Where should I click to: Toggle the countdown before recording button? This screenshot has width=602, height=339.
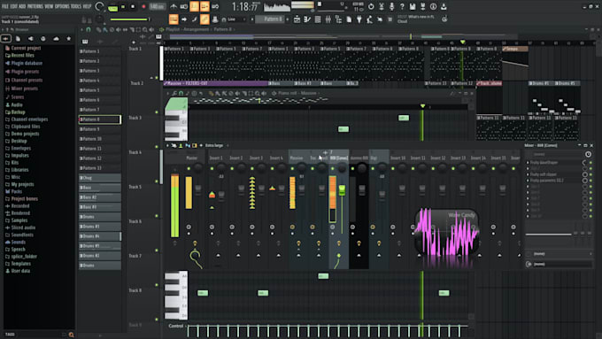tap(194, 6)
